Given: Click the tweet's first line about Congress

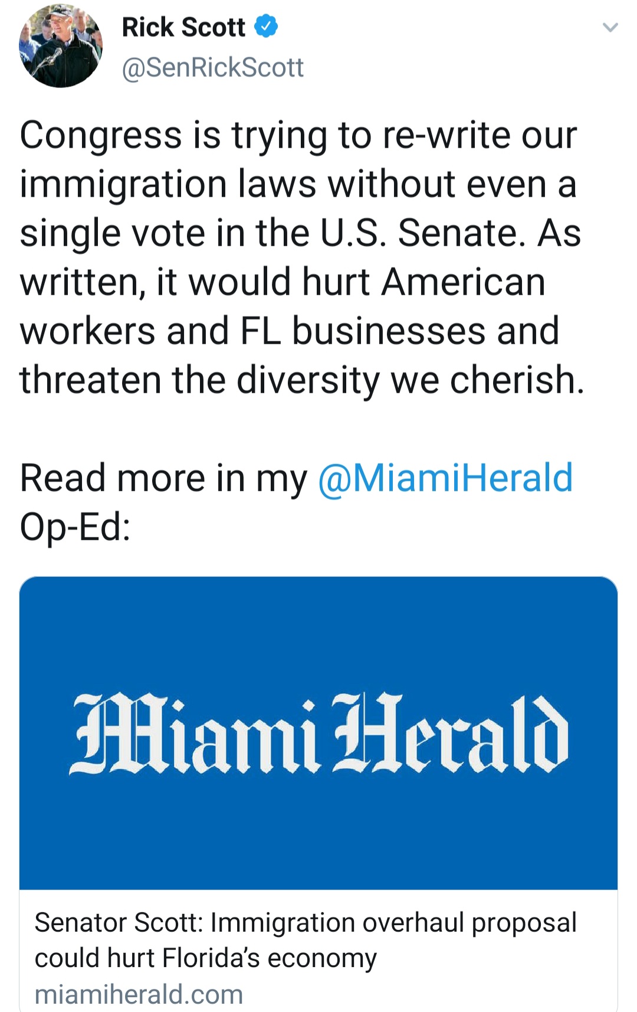Looking at the screenshot, I should click(298, 135).
